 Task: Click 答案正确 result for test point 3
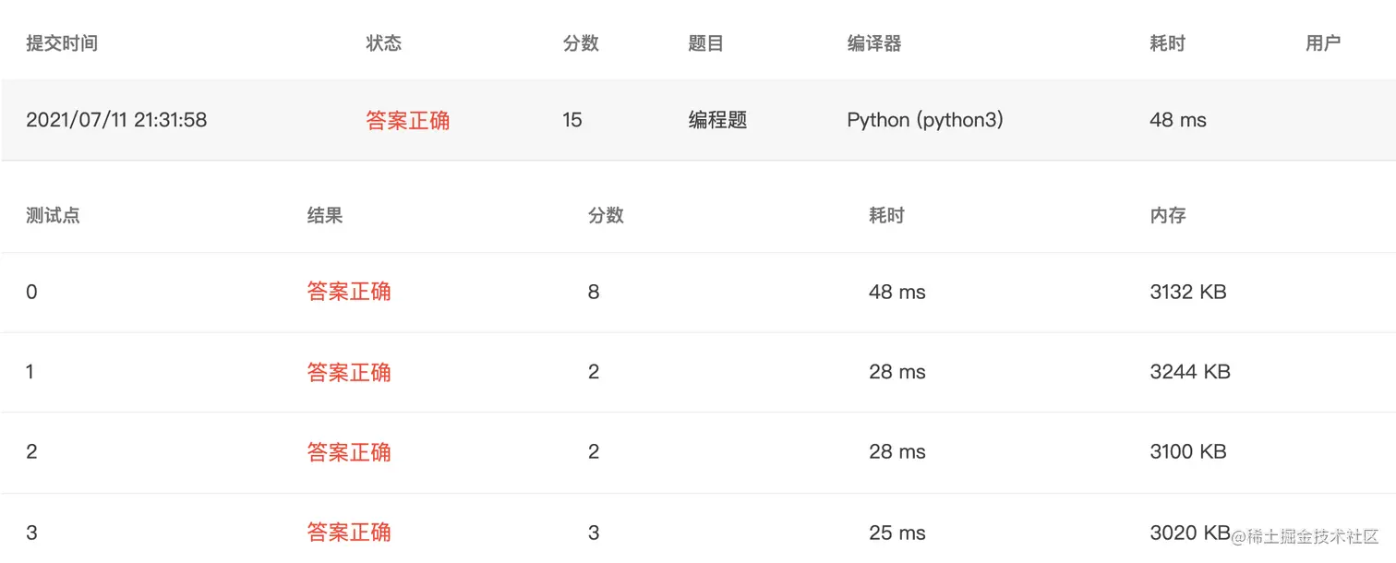tap(349, 532)
